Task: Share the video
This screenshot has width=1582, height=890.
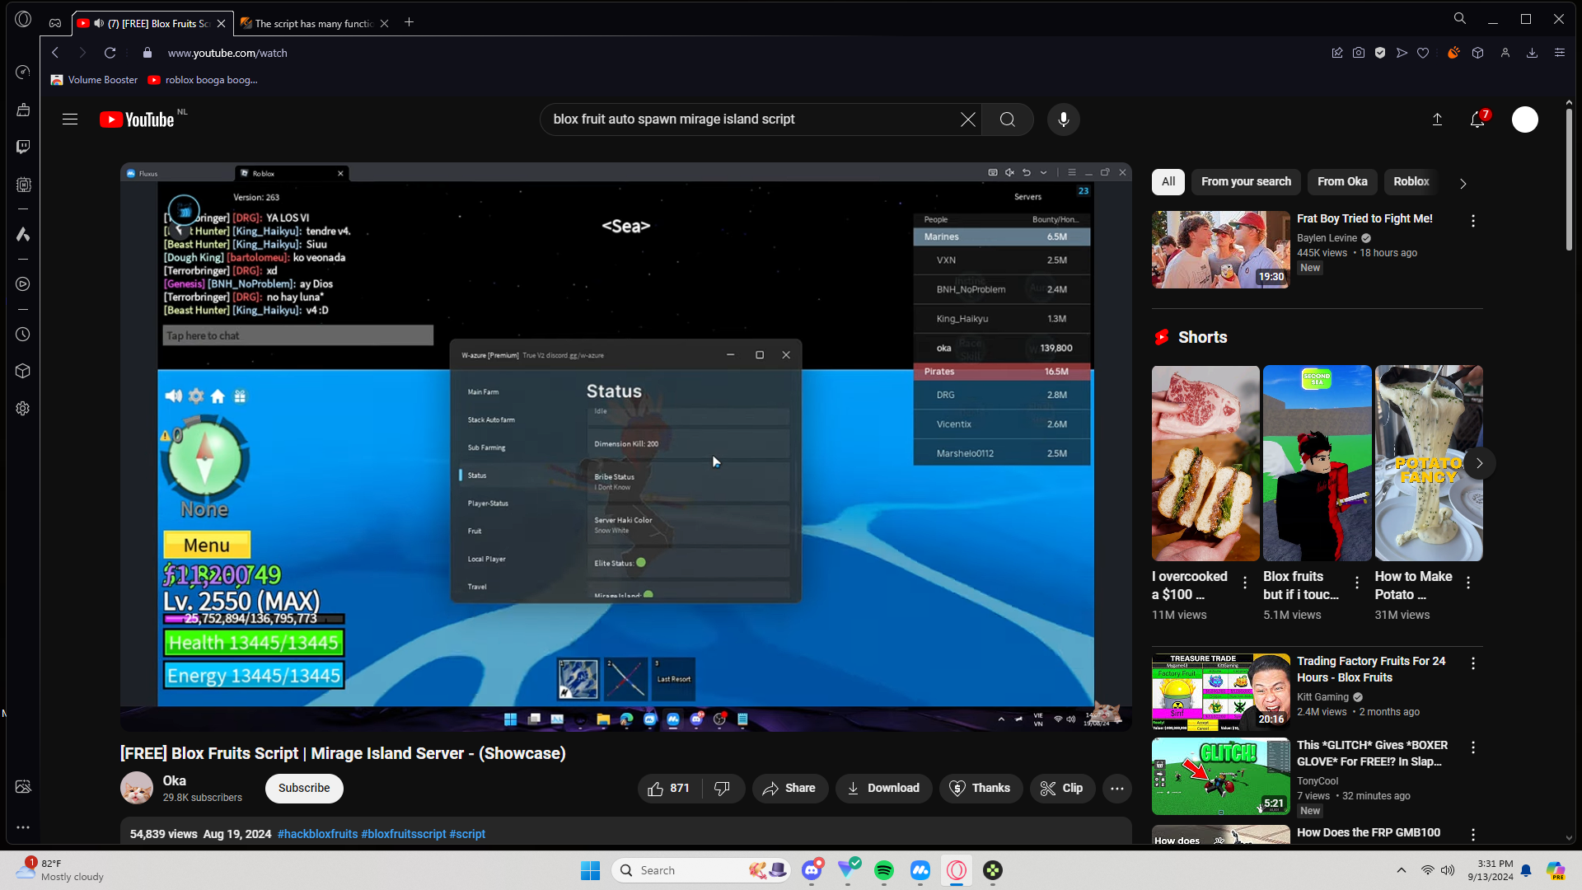Action: [x=789, y=789]
